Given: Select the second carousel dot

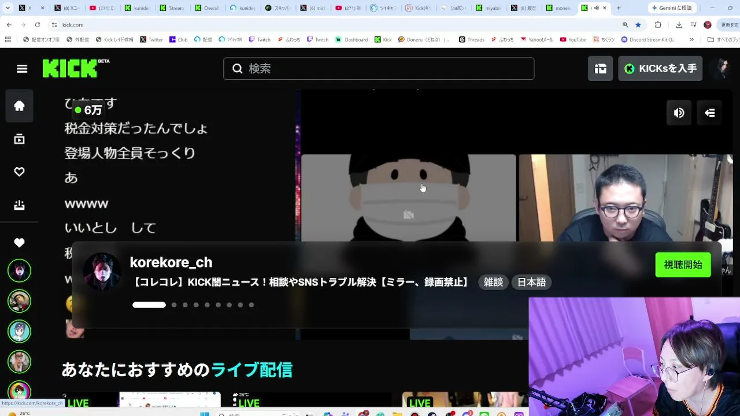Looking at the screenshot, I should point(174,305).
